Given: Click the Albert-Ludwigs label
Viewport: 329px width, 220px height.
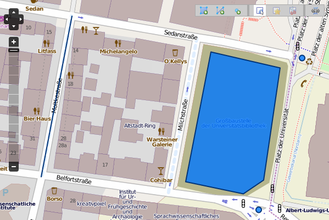Looking at the screenshot, I should (x=307, y=211).
